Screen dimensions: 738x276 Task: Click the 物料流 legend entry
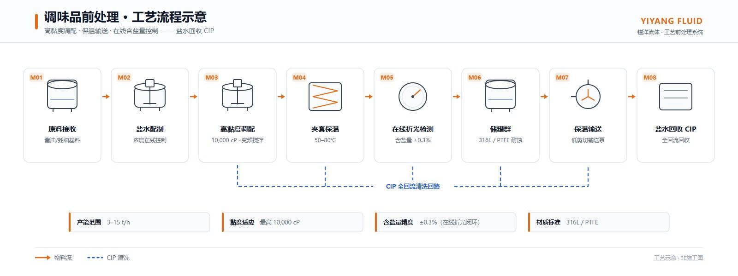click(54, 258)
